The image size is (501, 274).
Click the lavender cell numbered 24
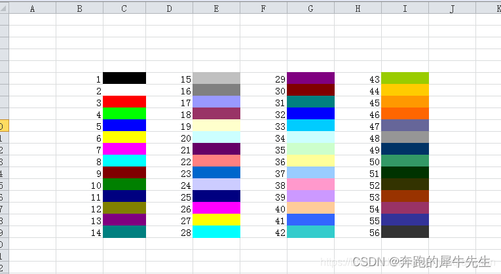click(216, 184)
